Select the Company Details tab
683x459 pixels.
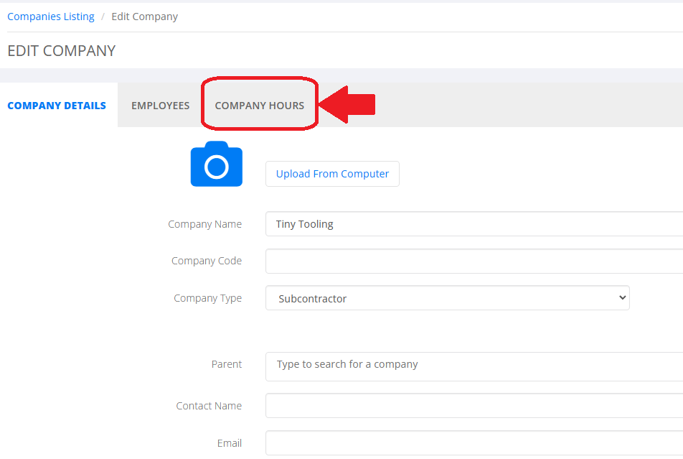pyautogui.click(x=57, y=106)
